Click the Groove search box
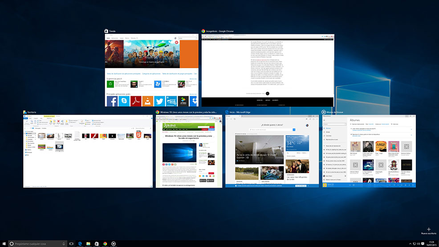Image resolution: width=439 pixels, height=247 pixels. click(335, 124)
